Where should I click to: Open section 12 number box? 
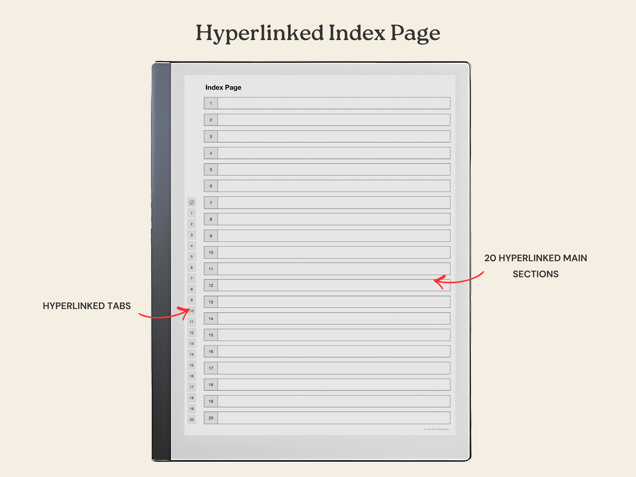[x=211, y=285]
